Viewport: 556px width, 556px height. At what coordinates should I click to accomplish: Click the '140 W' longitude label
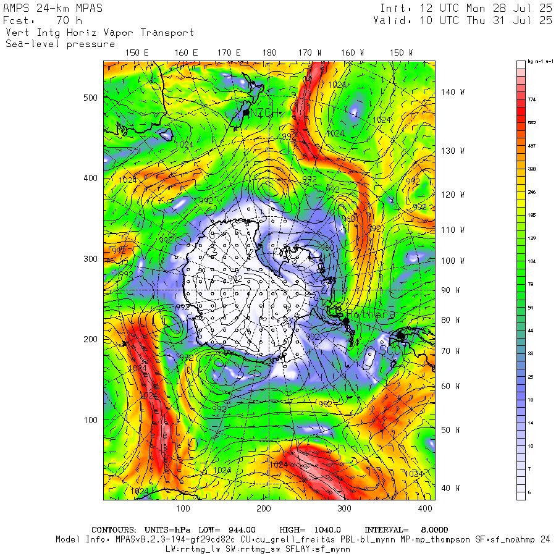[x=452, y=92]
